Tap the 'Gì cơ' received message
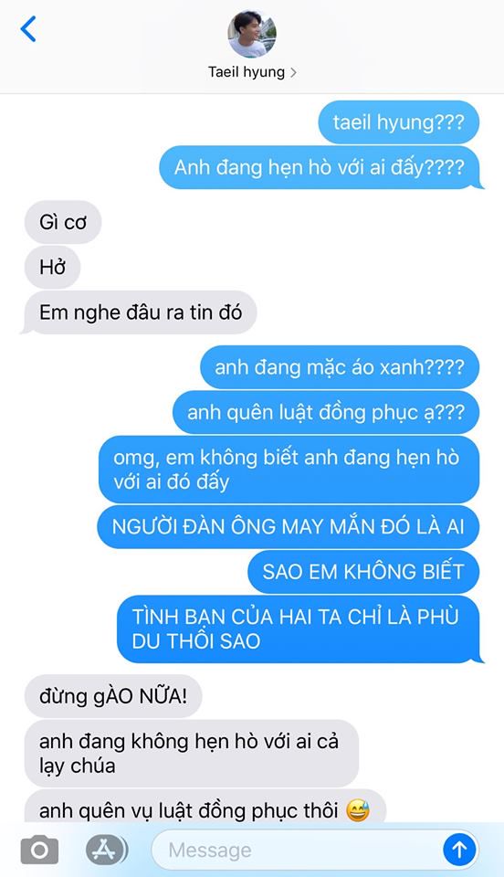504x877 pixels. (63, 222)
